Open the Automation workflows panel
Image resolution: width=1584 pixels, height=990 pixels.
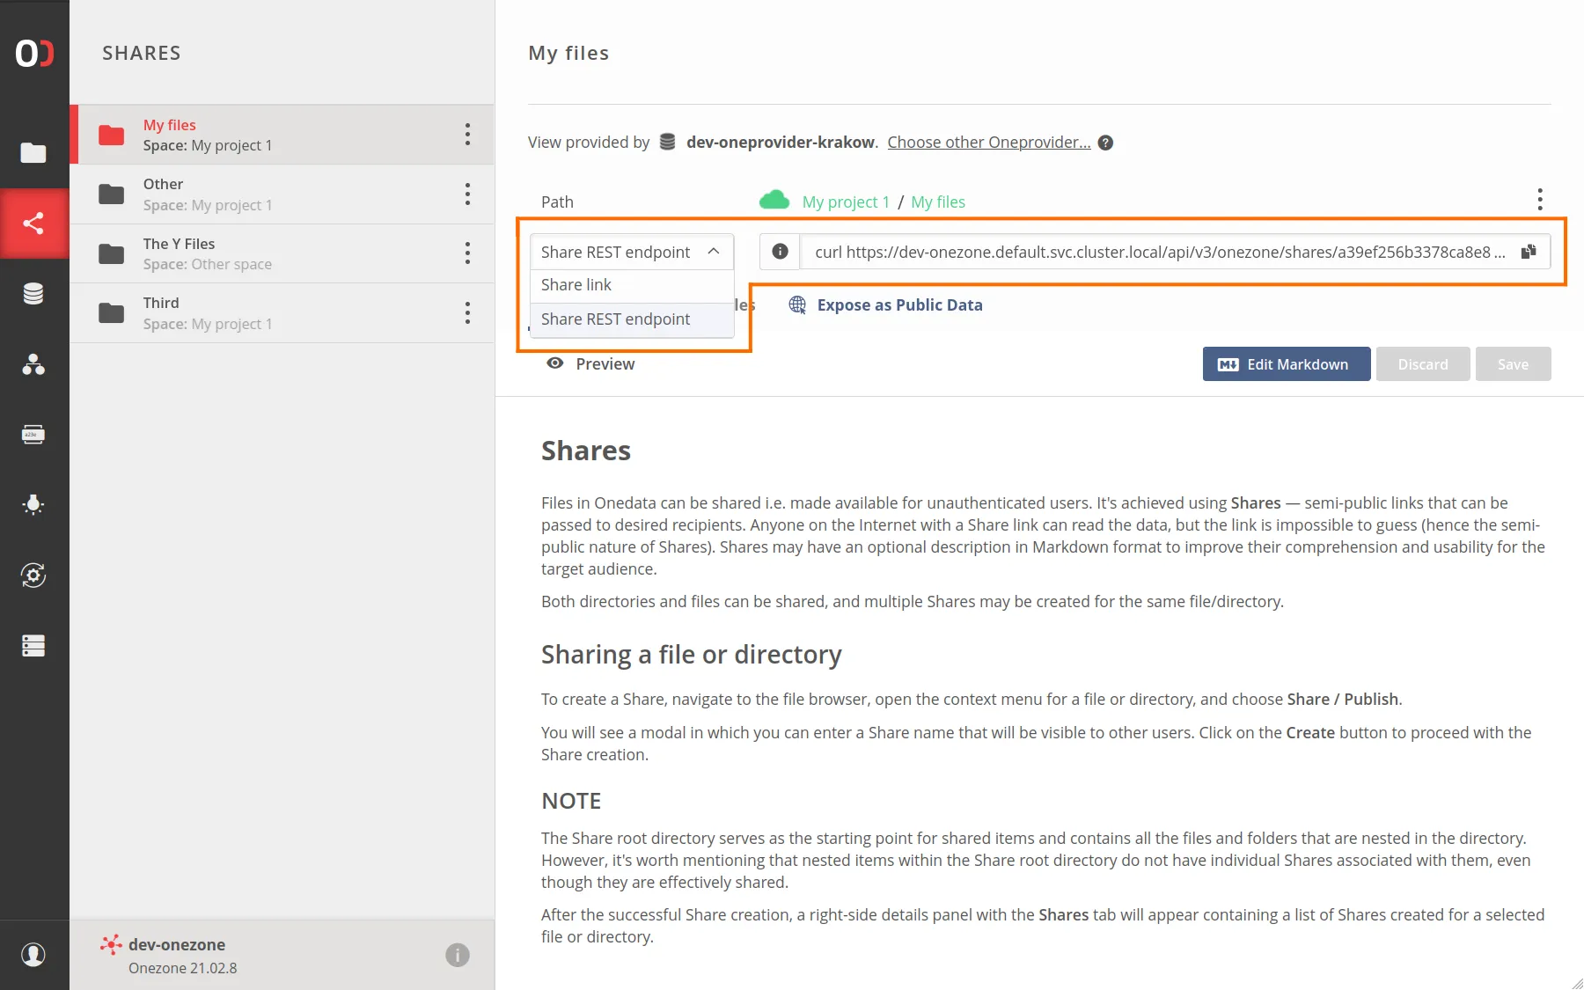(34, 576)
